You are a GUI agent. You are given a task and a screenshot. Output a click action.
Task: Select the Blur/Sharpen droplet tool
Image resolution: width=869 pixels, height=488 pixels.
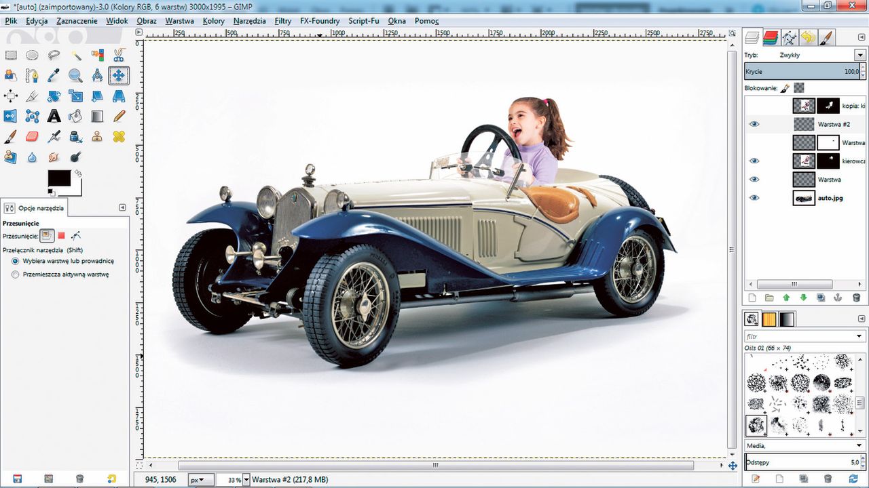coord(32,157)
